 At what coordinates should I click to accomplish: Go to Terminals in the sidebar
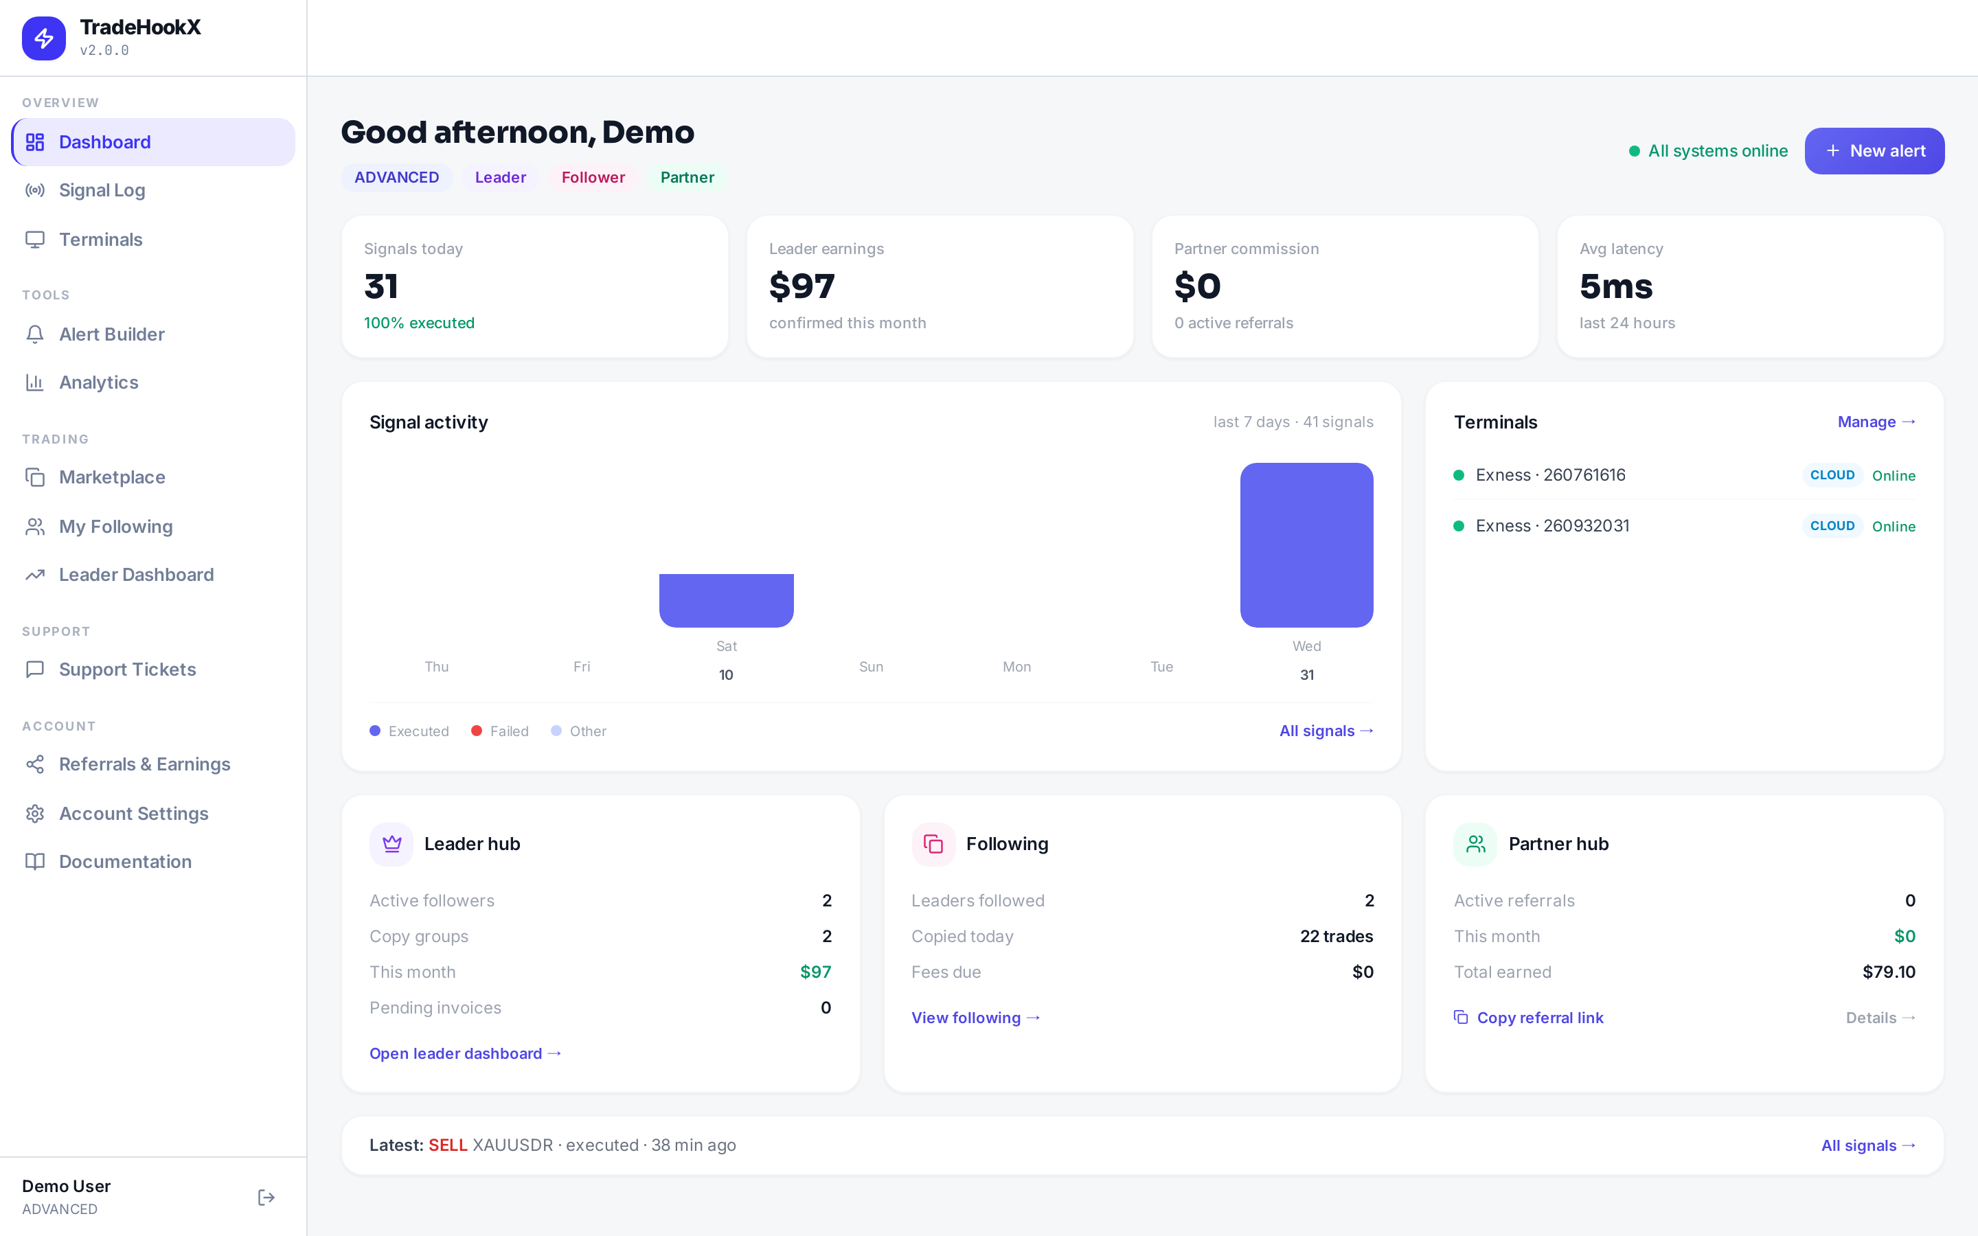pyautogui.click(x=153, y=240)
